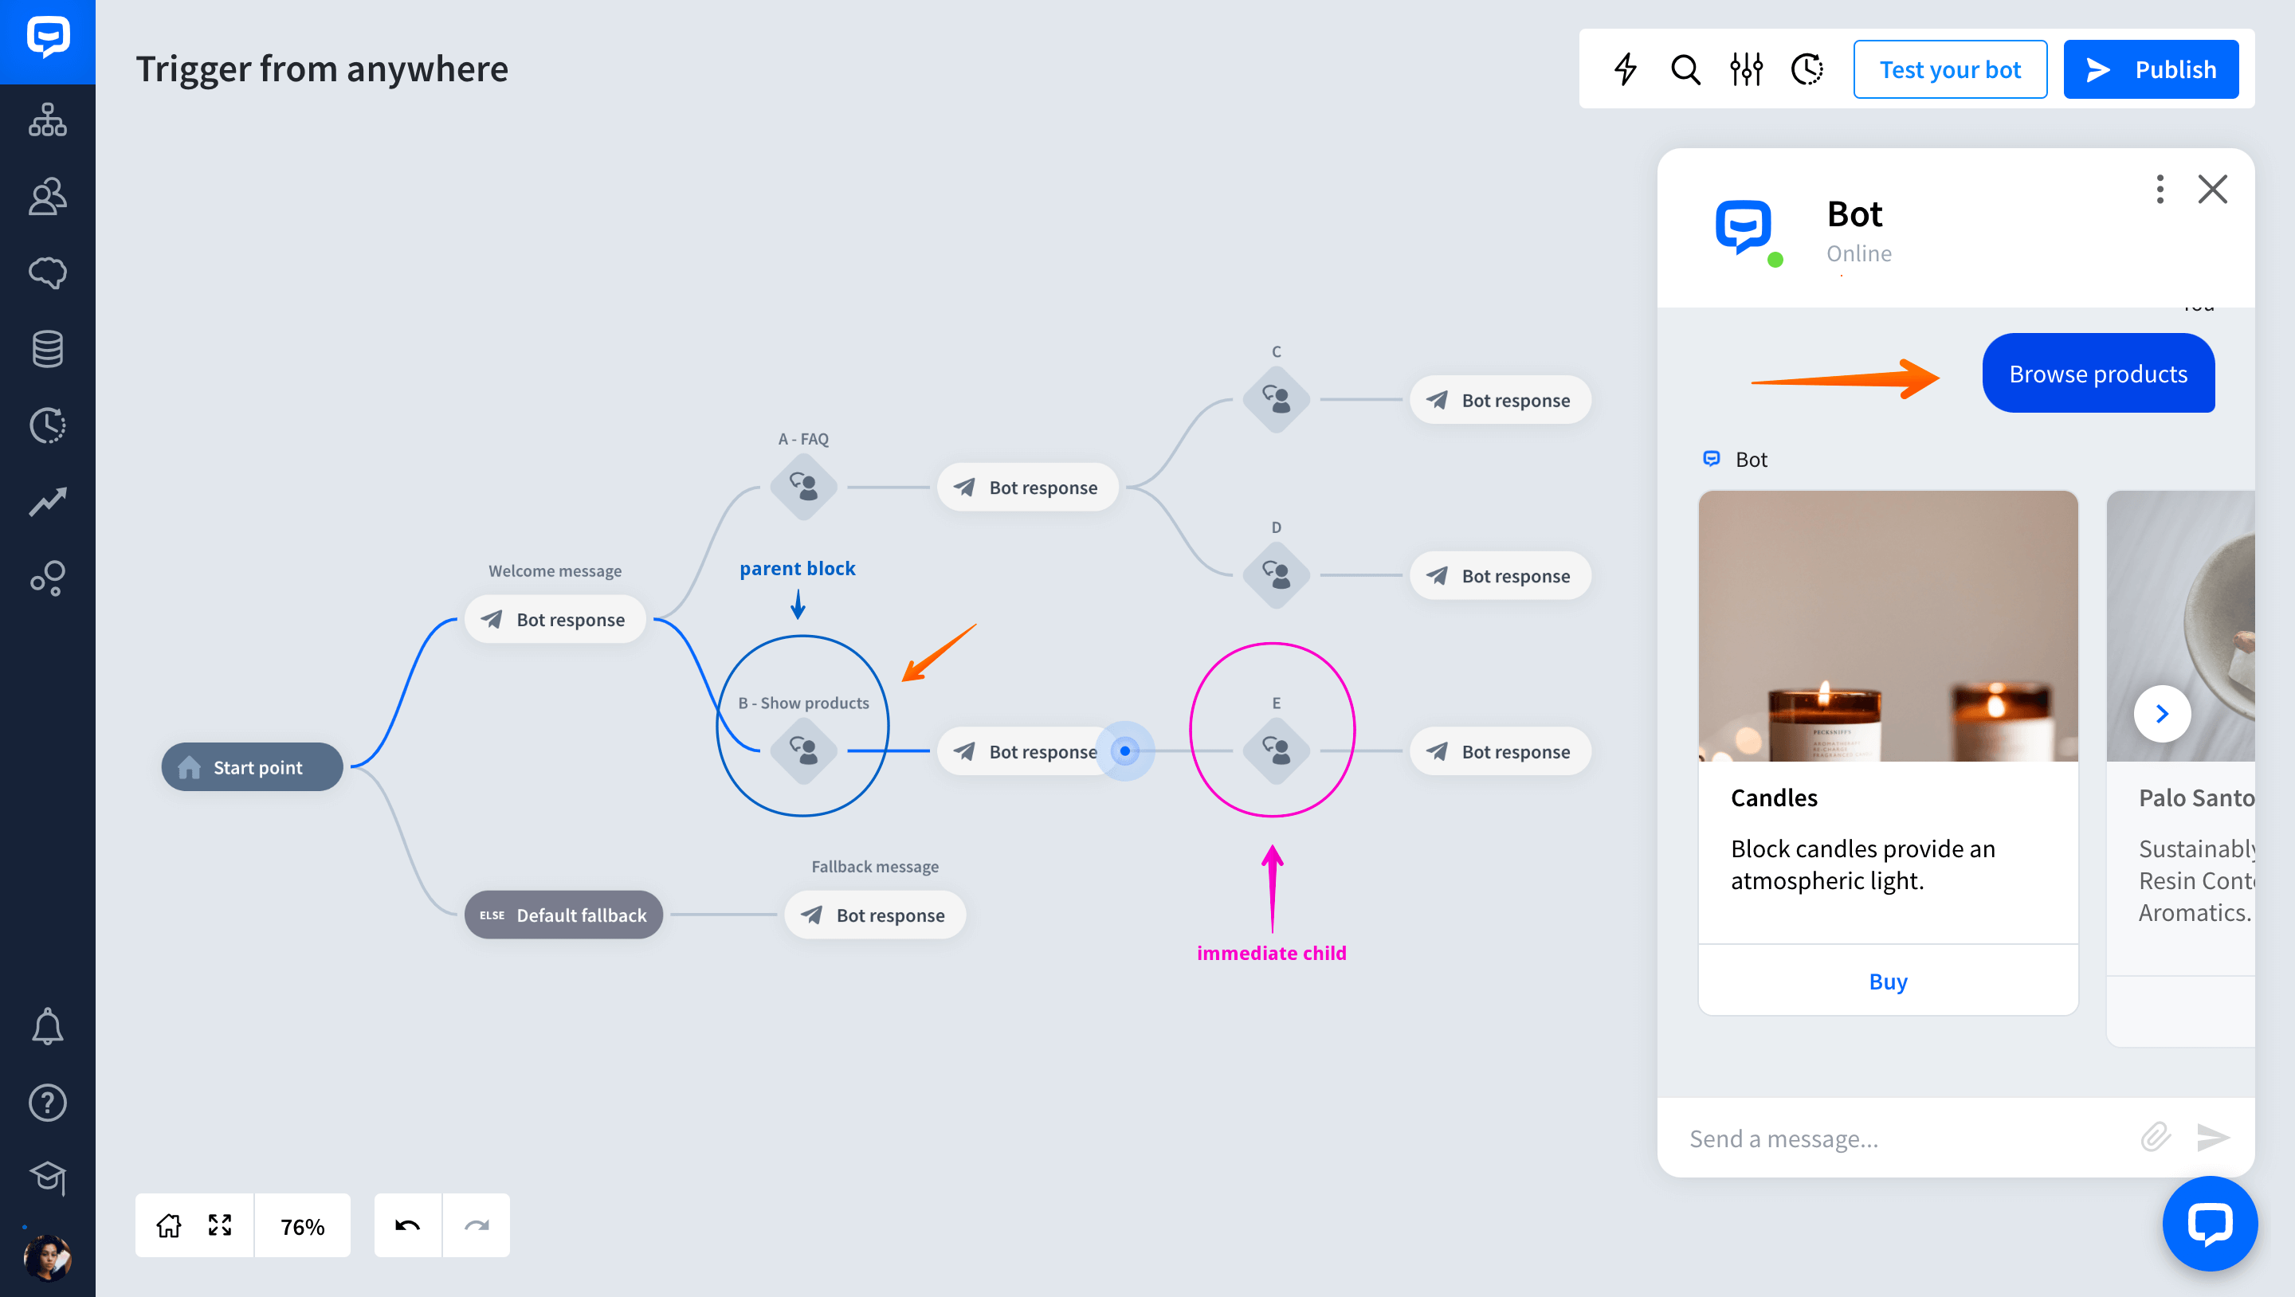Click the lightning bolt toolbar icon
Viewport: 2295px width, 1297px height.
[1625, 69]
